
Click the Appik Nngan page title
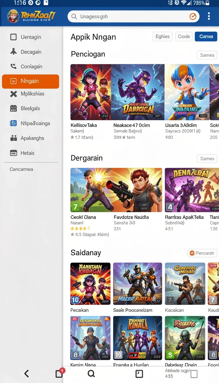[93, 37]
